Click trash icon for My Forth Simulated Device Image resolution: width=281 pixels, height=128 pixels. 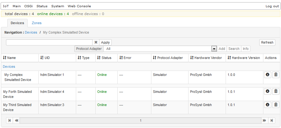tap(276, 91)
